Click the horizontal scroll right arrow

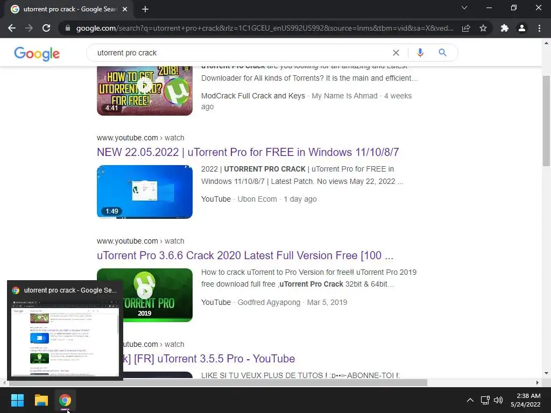pyautogui.click(x=538, y=382)
